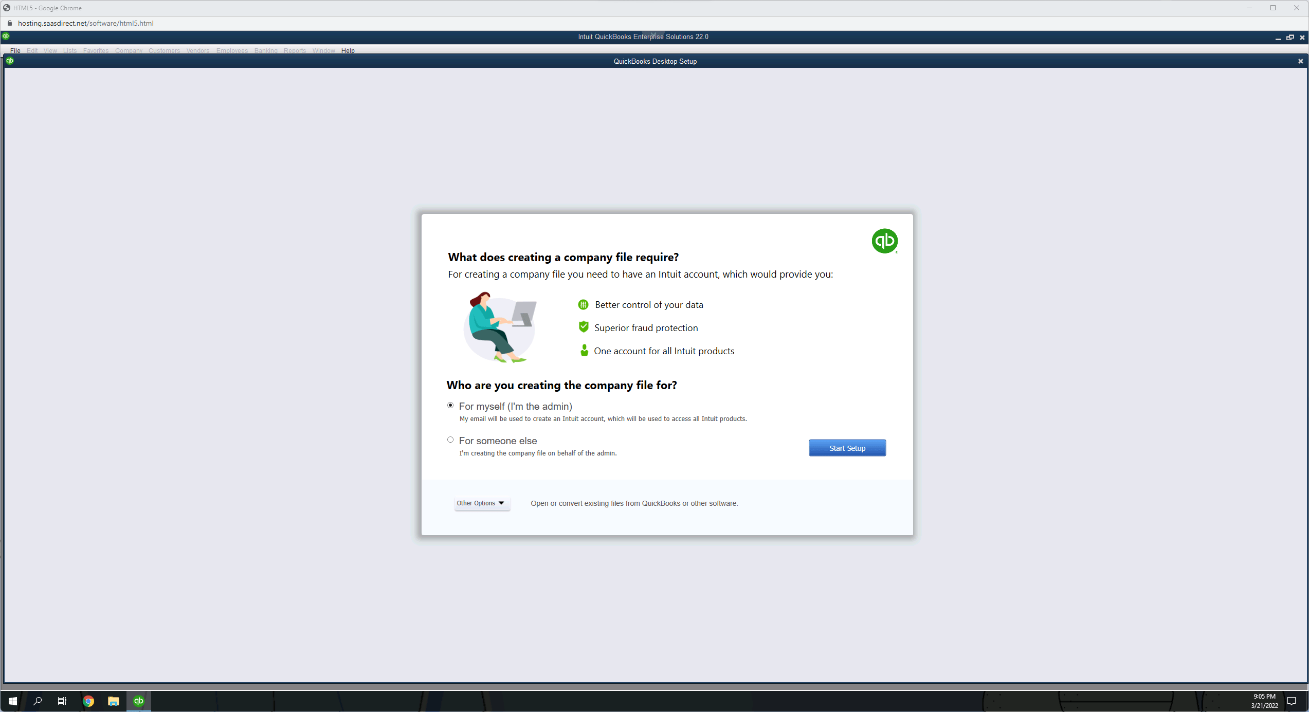1309x712 pixels.
Task: Click the lock icon in the address bar
Action: point(9,23)
